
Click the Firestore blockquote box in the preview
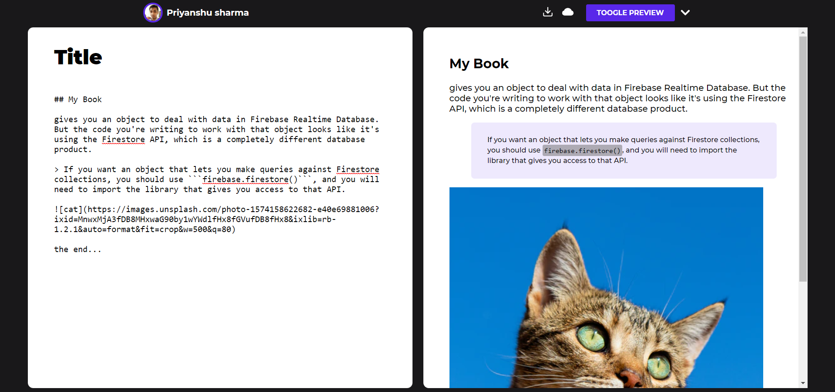point(624,150)
